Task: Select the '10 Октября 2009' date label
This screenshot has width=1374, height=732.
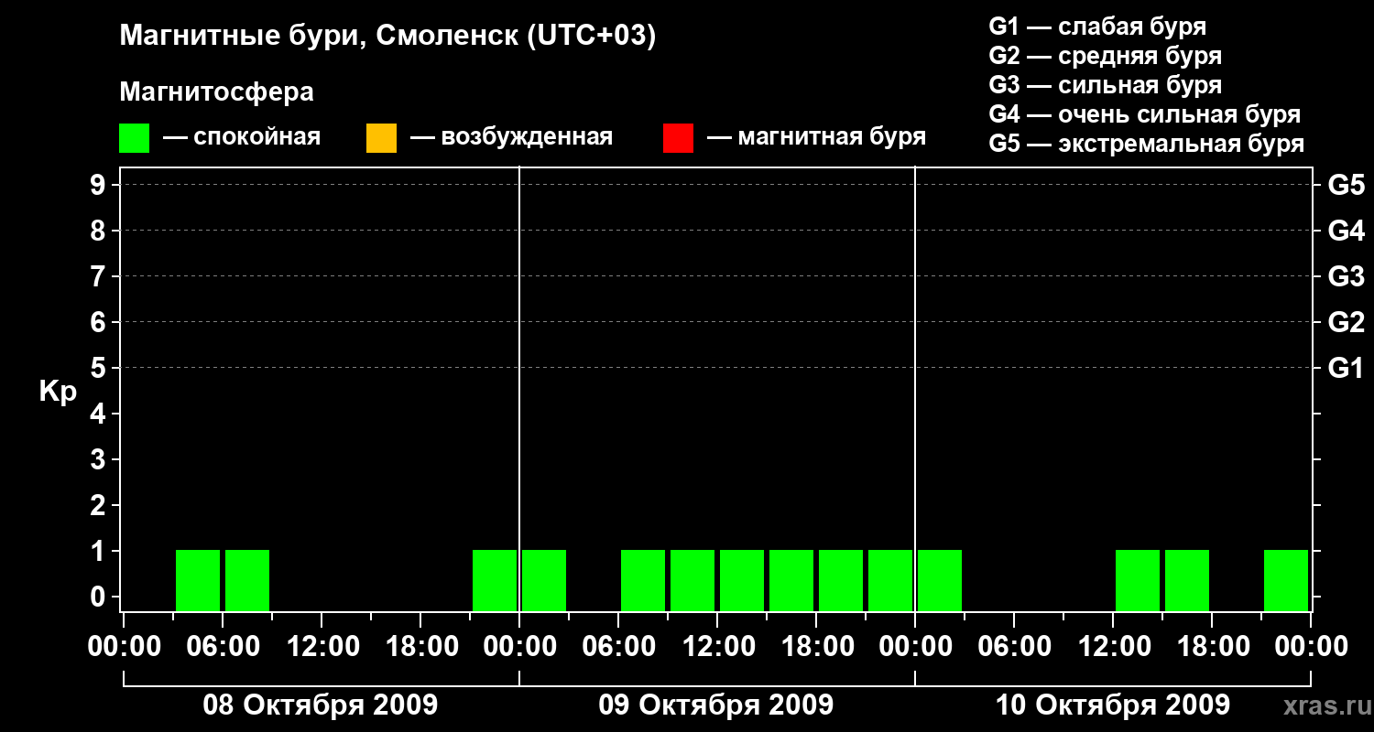Action: point(1113,705)
